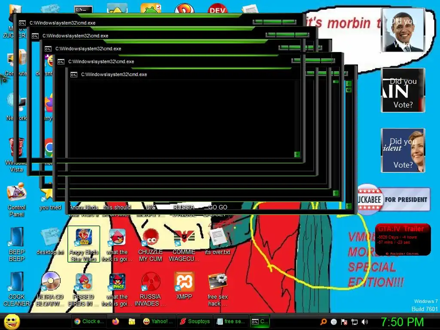Open Firefox from the taskbar
Screen dimensions: 440x330
click(115, 321)
